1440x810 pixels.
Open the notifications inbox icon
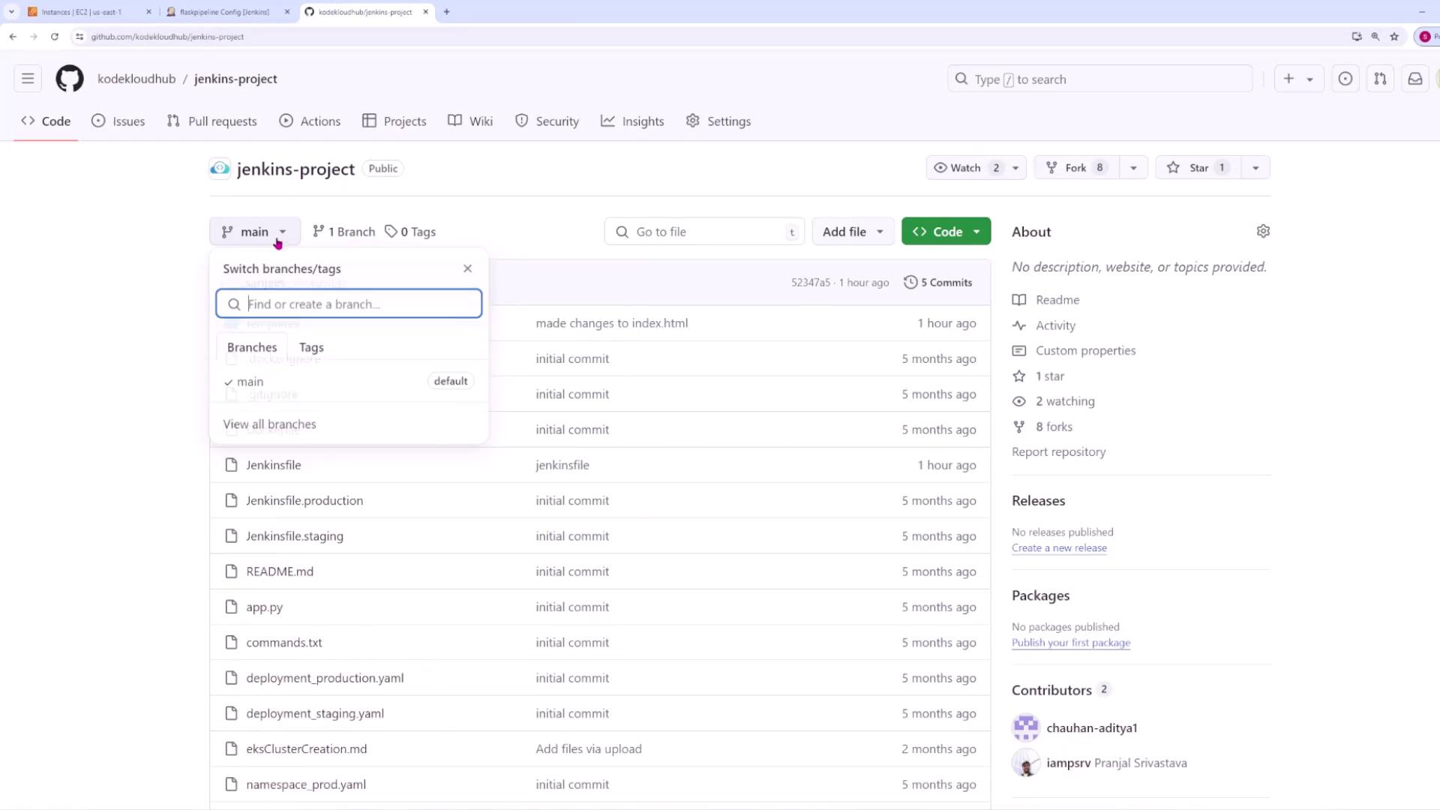1415,79
